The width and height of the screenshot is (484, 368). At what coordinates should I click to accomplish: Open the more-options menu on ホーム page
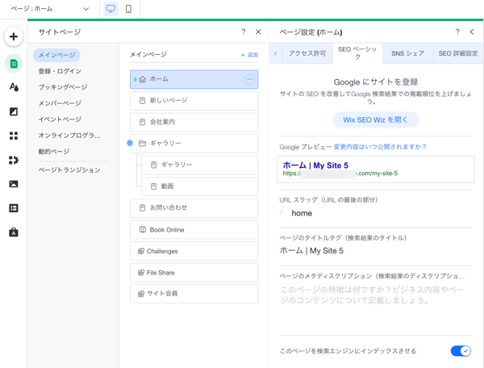(x=249, y=79)
